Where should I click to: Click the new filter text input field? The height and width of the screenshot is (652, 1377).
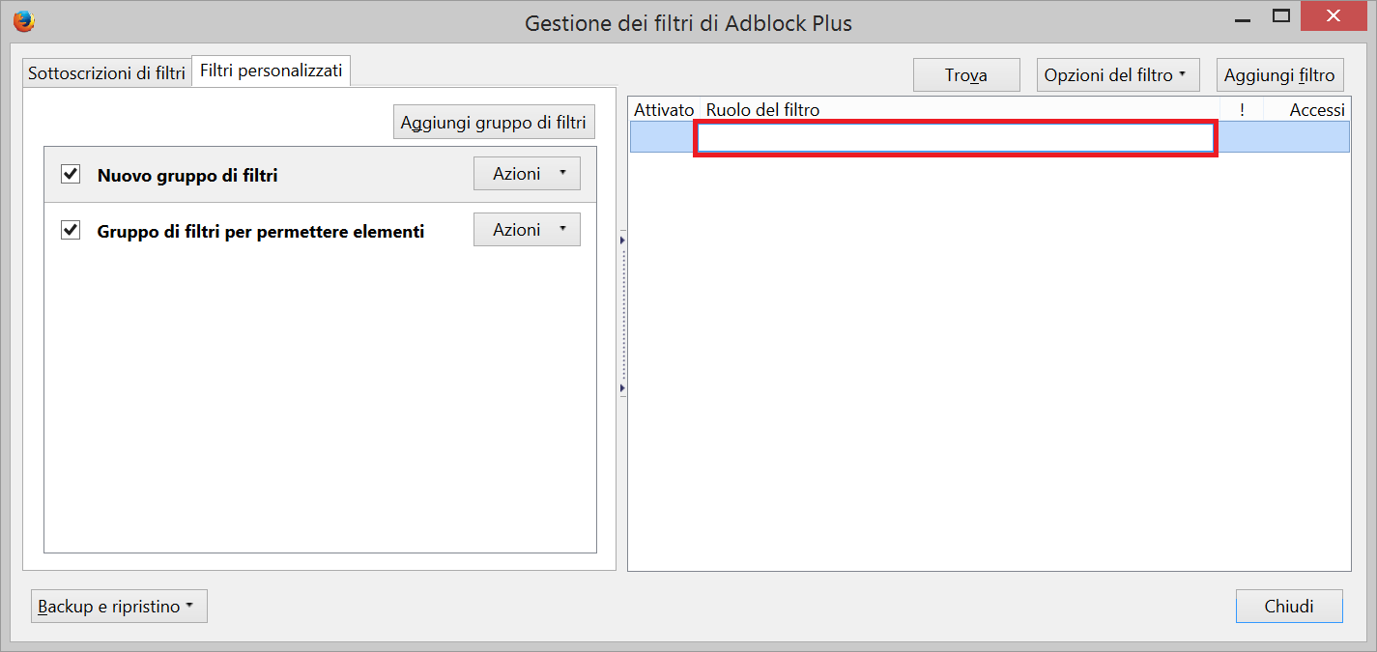[x=956, y=138]
